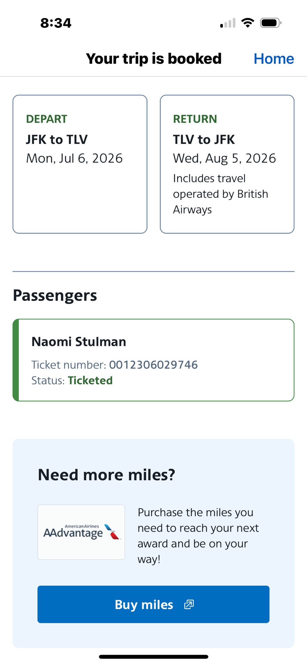Viewport: 307px width, 665px height.
Task: Tap external link icon on Buy miles
Action: pos(189,604)
